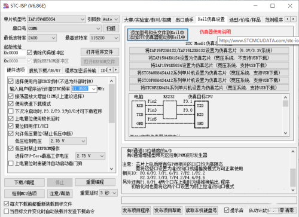Image resolution: width=299 pixels, height=217 pixels.
Task: Click the STC-ISP application icon in title bar
Action: pyautogui.click(x=6, y=6)
